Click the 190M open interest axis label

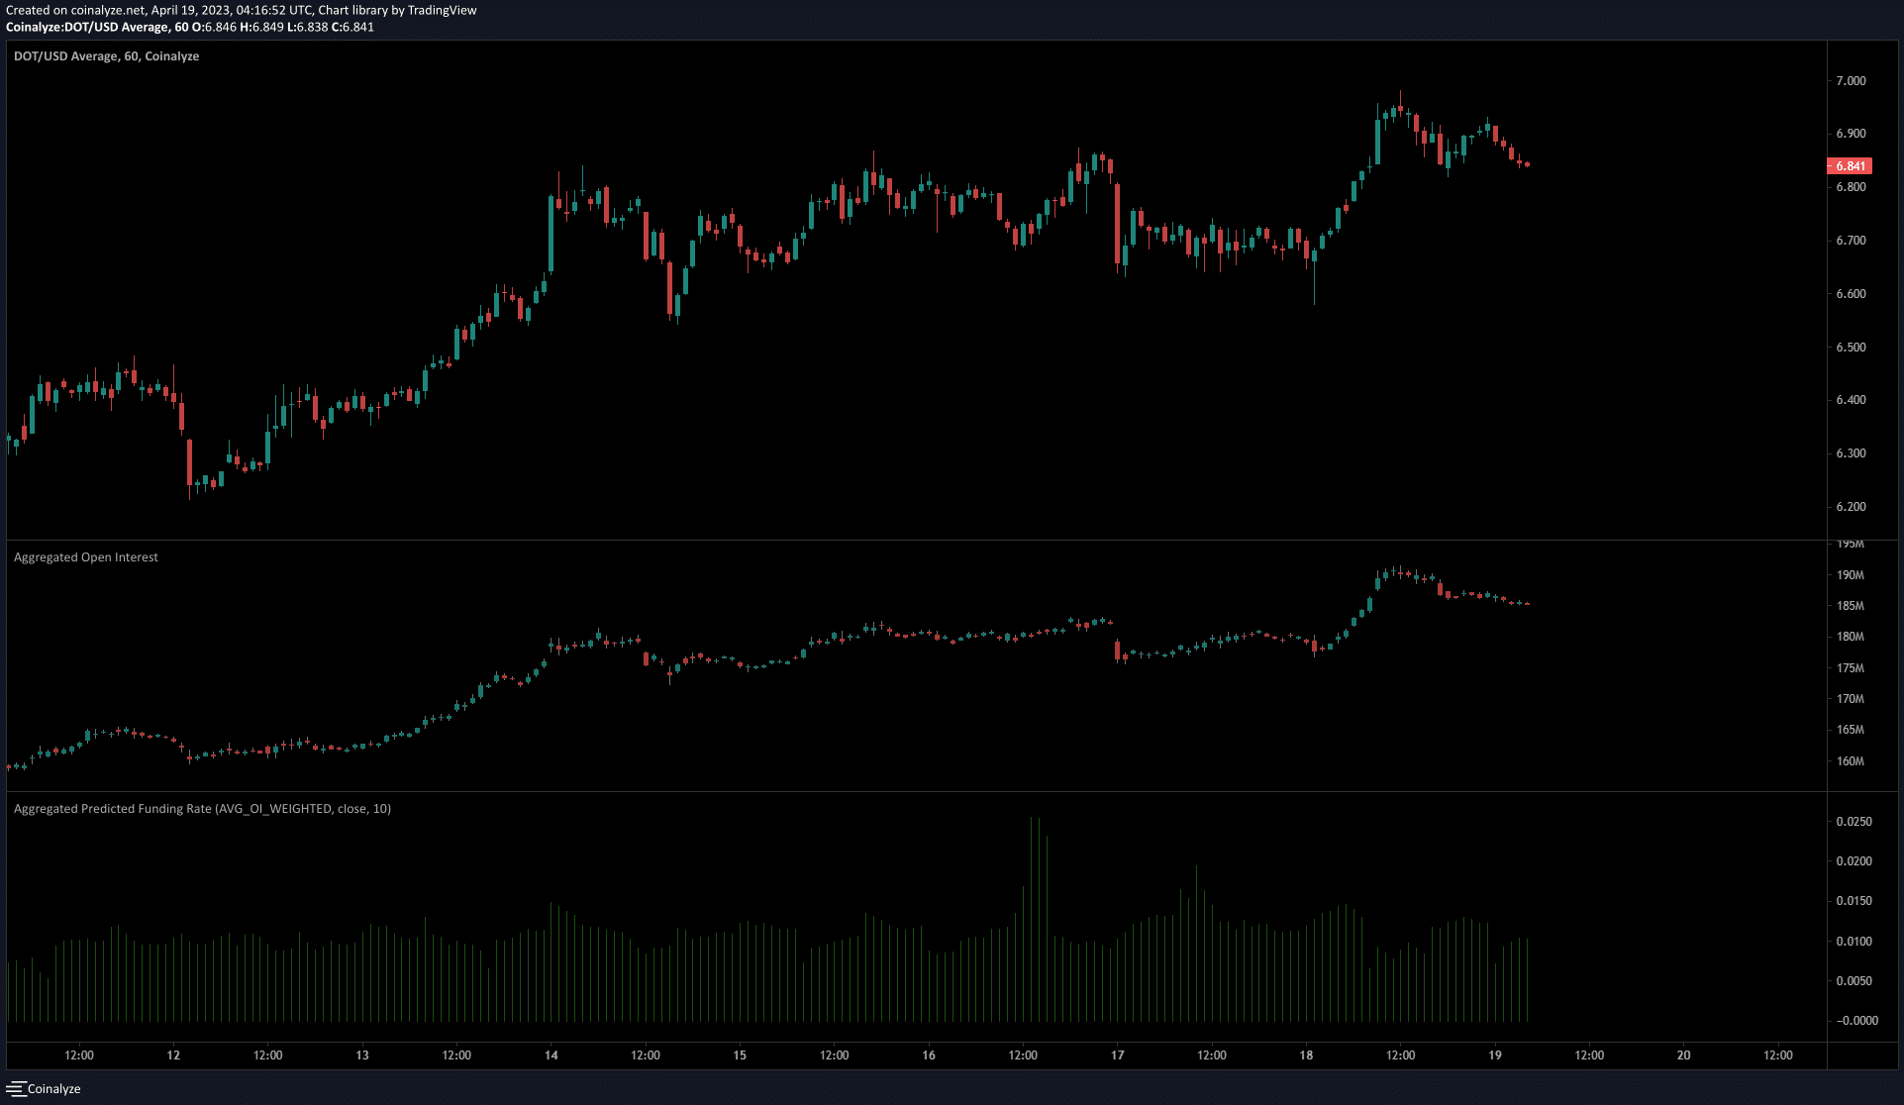1850,575
